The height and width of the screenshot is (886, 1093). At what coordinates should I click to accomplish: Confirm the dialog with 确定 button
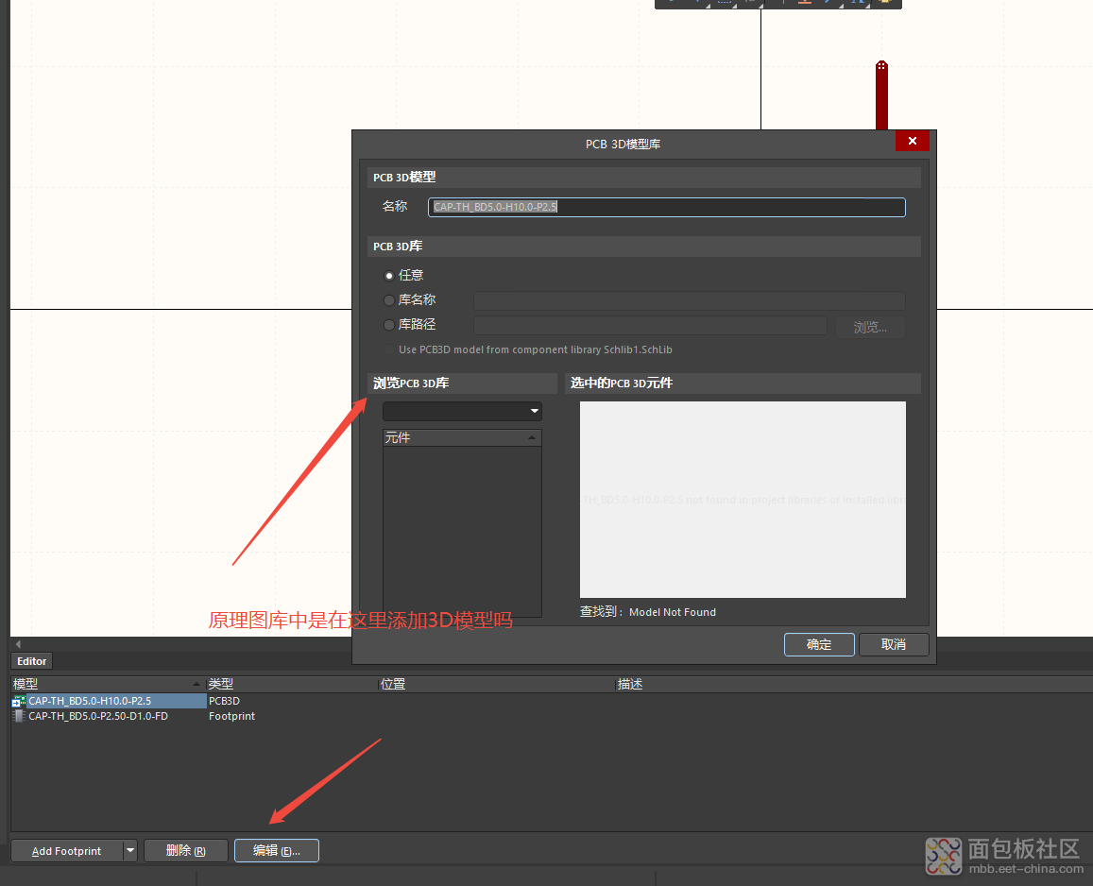point(819,644)
